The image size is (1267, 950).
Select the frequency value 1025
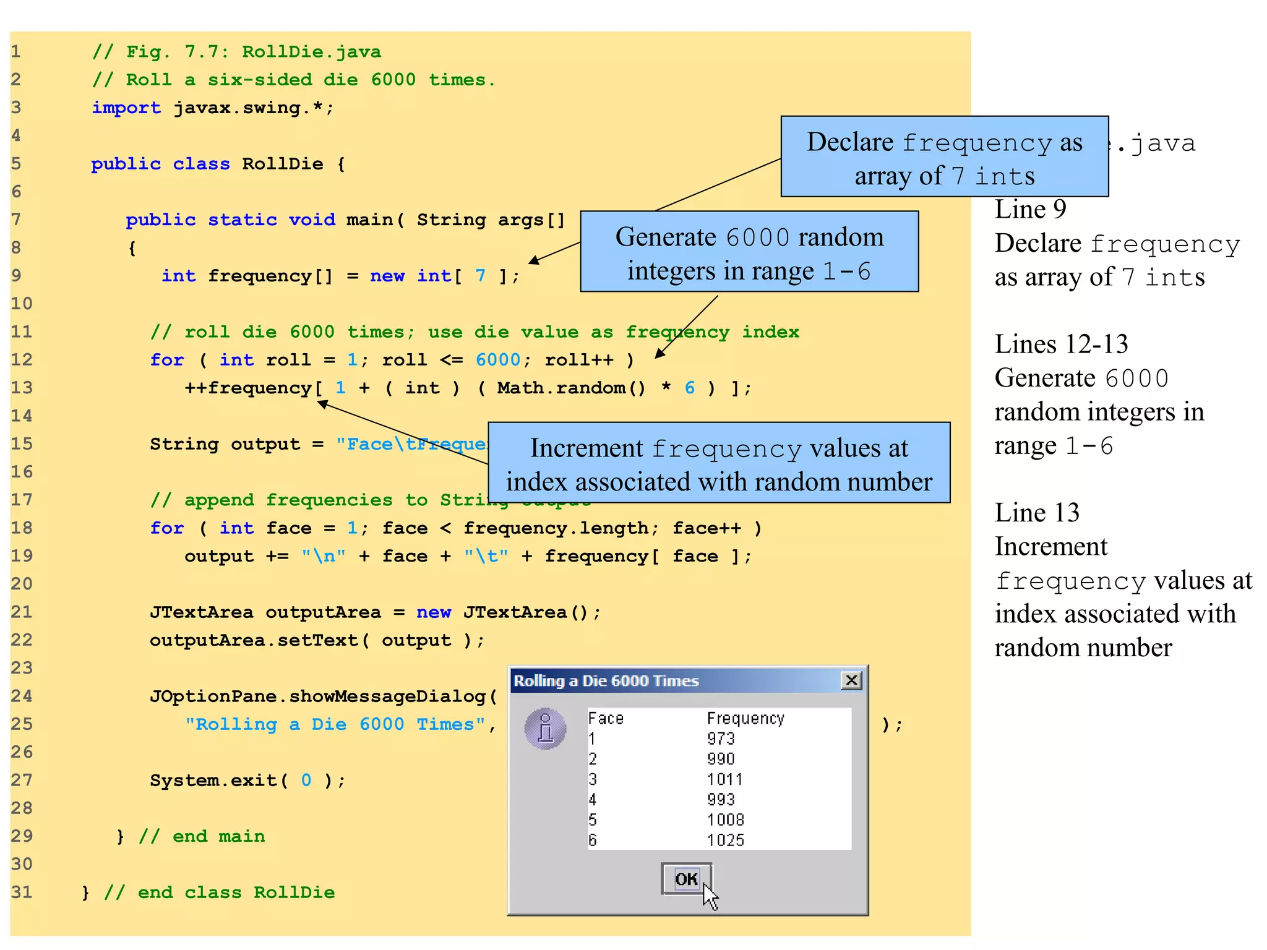point(726,841)
